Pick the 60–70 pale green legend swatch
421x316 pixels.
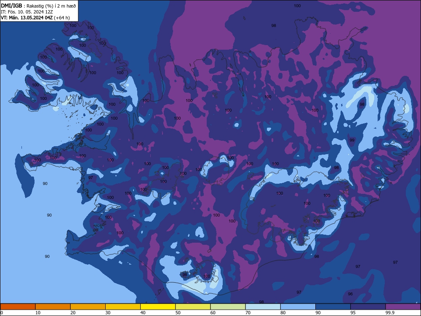228,307
